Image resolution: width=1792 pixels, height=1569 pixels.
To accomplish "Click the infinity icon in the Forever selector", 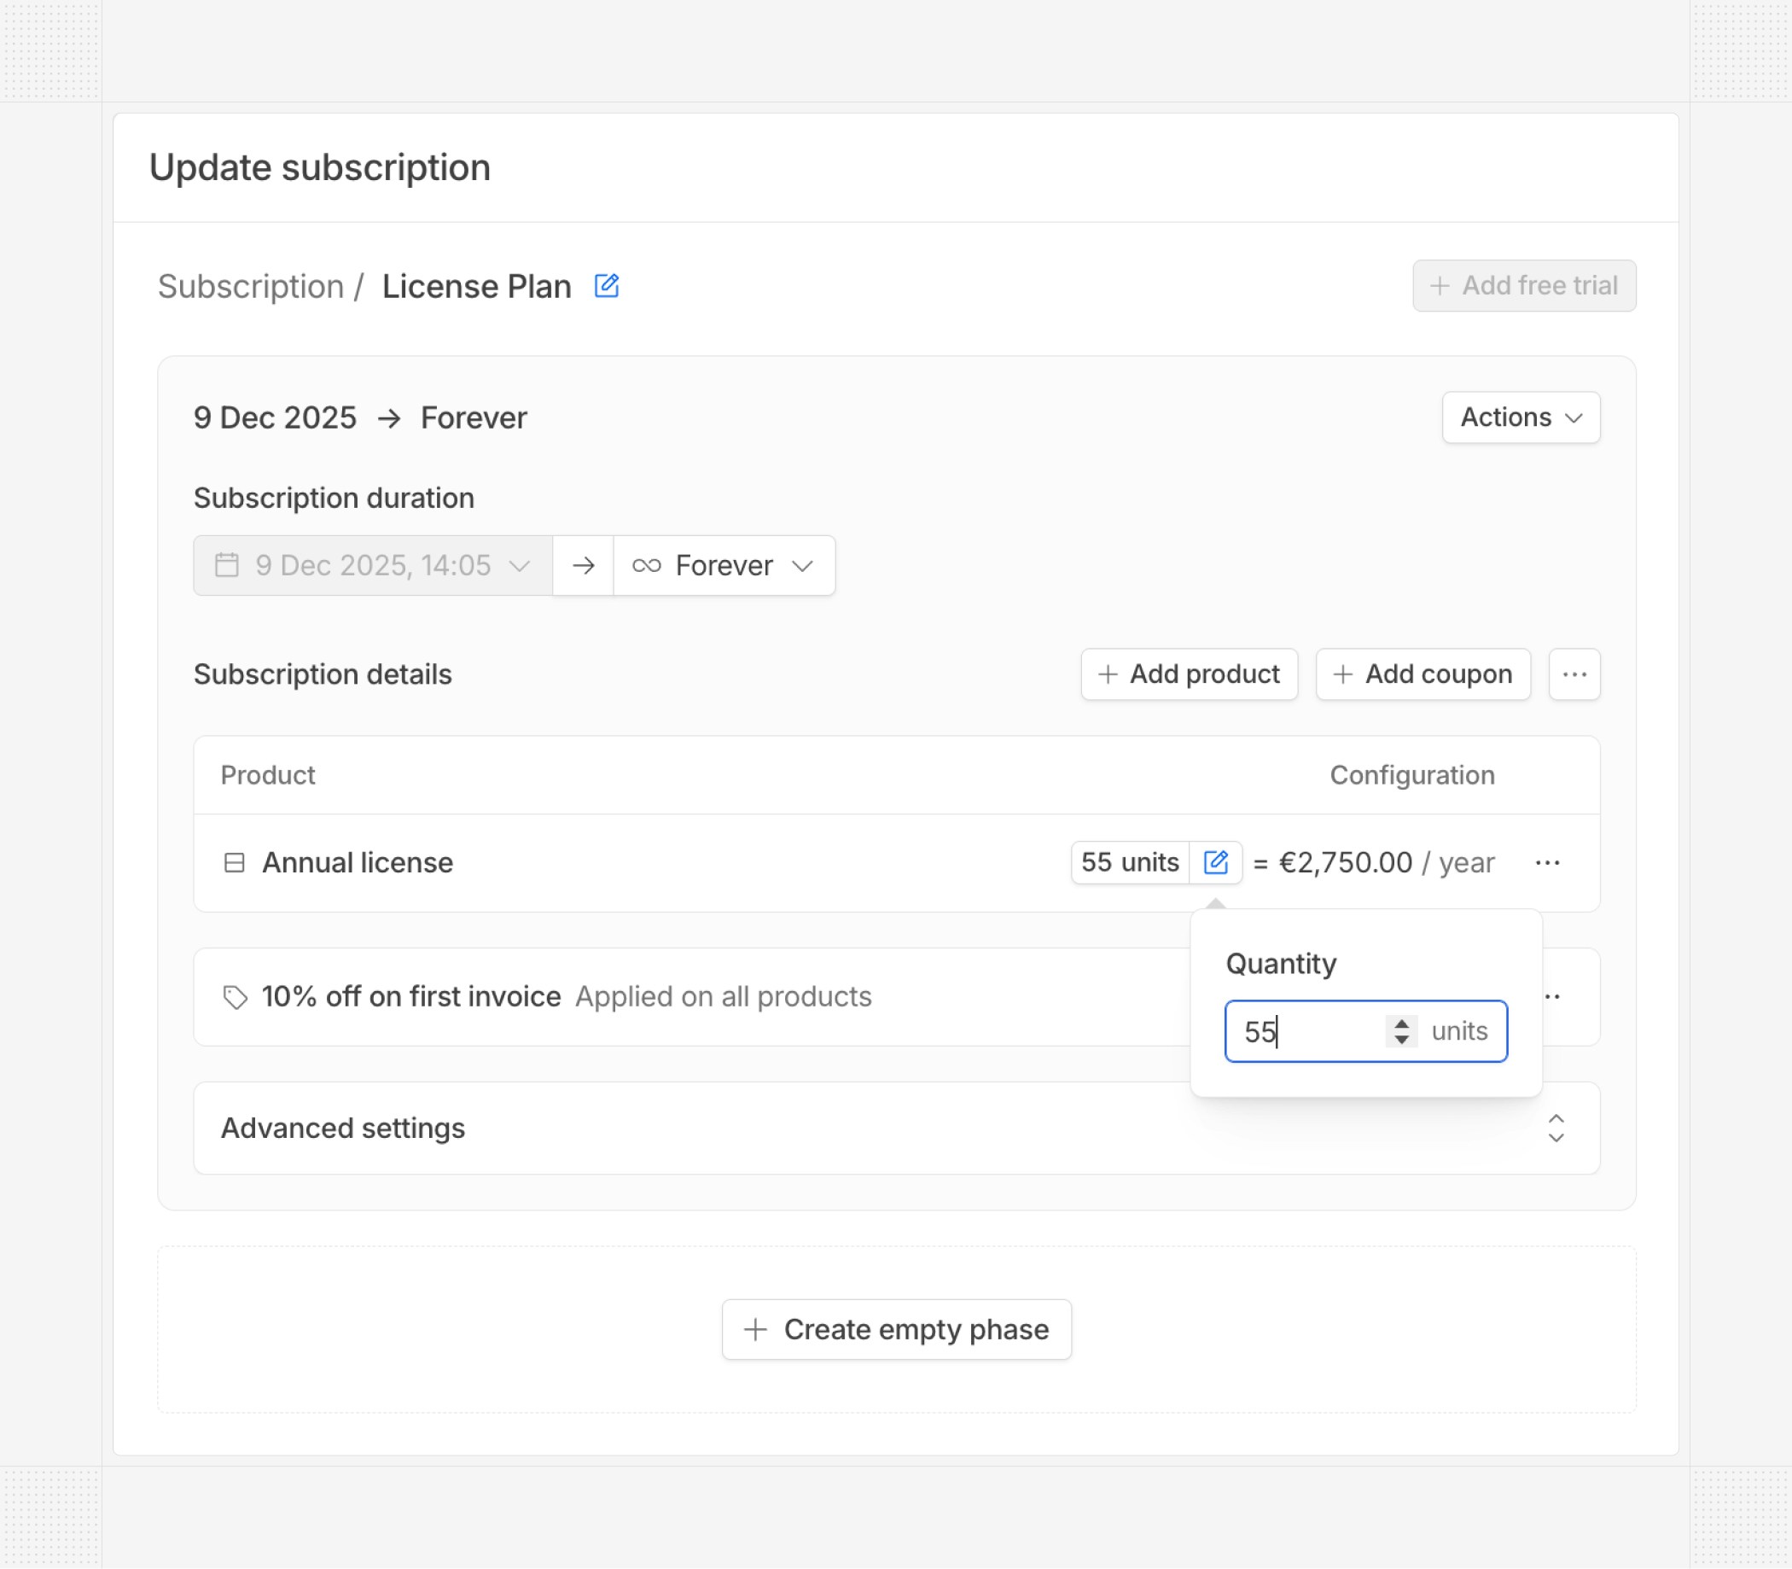I will (647, 566).
